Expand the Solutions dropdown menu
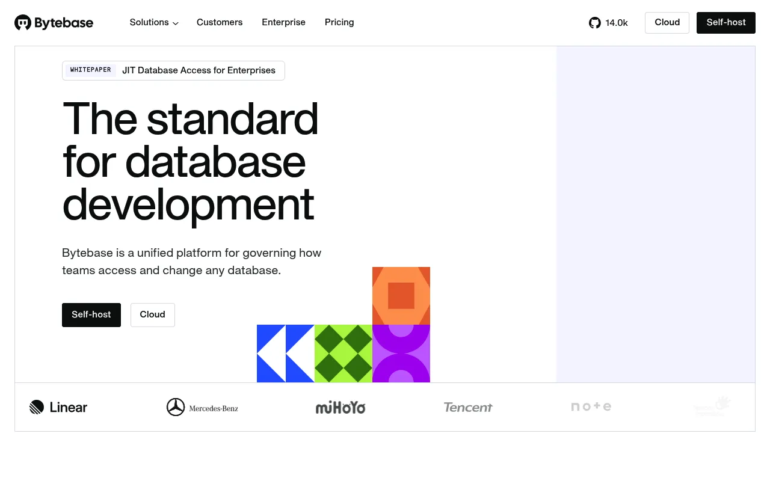This screenshot has height=481, width=770. point(154,22)
